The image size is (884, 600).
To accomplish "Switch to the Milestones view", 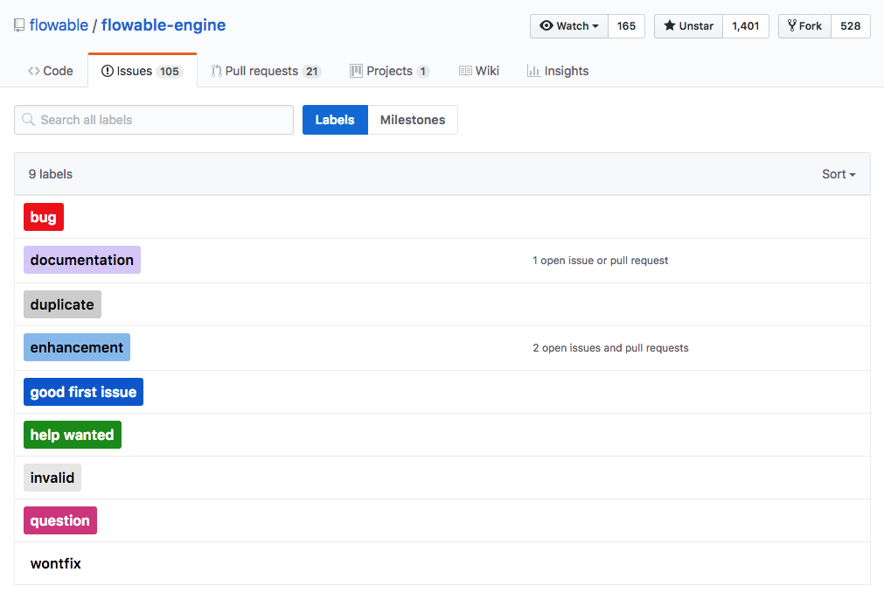I will click(x=413, y=120).
